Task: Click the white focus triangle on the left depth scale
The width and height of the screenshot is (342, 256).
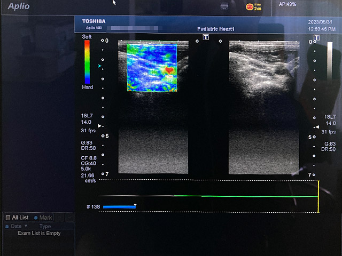Action: pyautogui.click(x=100, y=126)
